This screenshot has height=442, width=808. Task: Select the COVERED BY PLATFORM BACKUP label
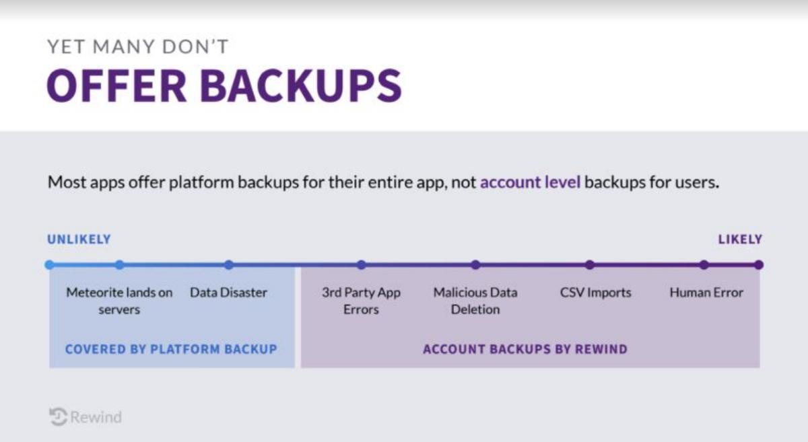(171, 349)
